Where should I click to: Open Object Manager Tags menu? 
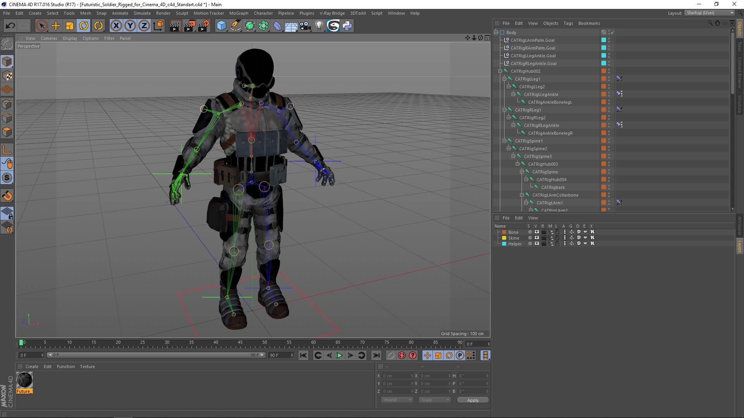click(x=568, y=23)
